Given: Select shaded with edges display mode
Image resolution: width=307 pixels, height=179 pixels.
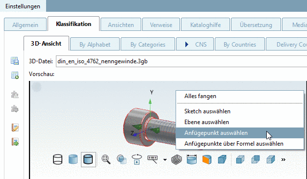Looking at the screenshot, I should (x=88, y=159).
